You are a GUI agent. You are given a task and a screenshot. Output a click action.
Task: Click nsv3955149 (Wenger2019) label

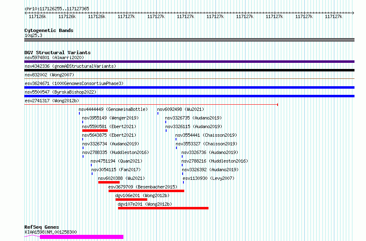pos(110,118)
